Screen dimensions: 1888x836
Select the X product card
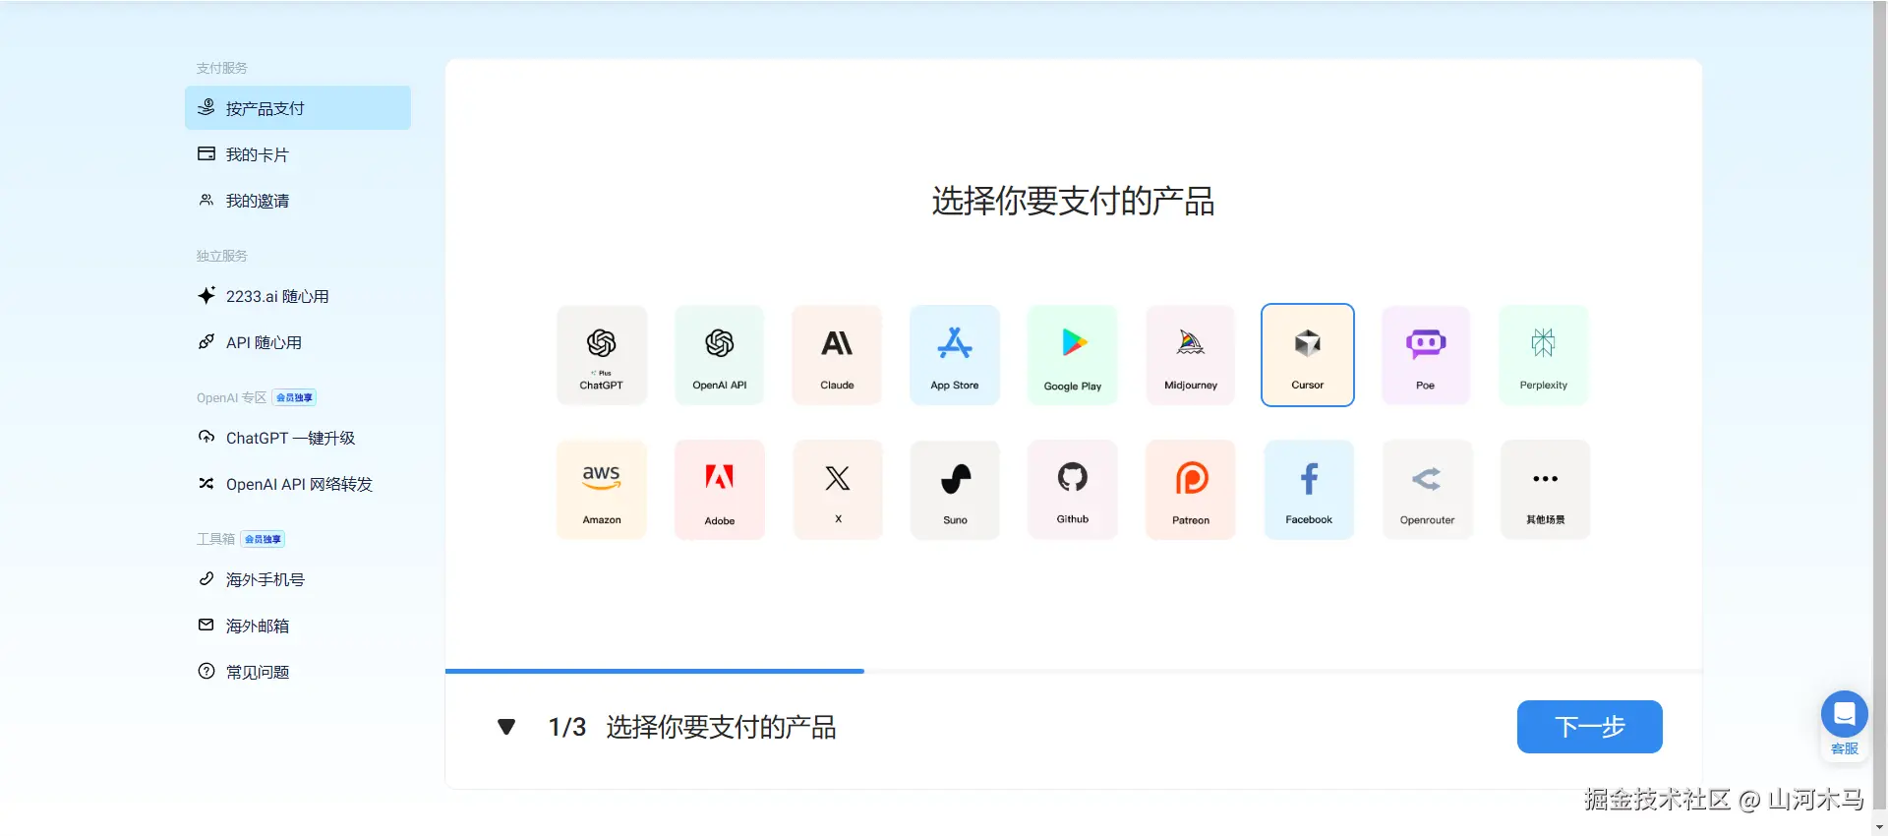point(838,490)
